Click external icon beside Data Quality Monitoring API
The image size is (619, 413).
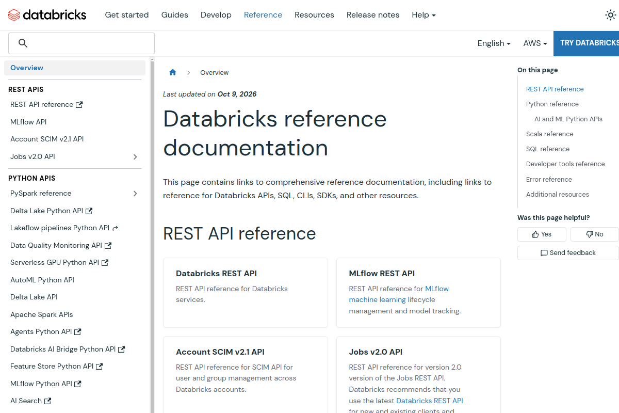tap(108, 246)
